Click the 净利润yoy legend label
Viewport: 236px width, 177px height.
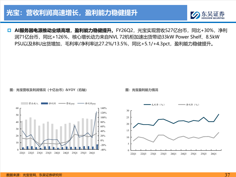point(90,103)
